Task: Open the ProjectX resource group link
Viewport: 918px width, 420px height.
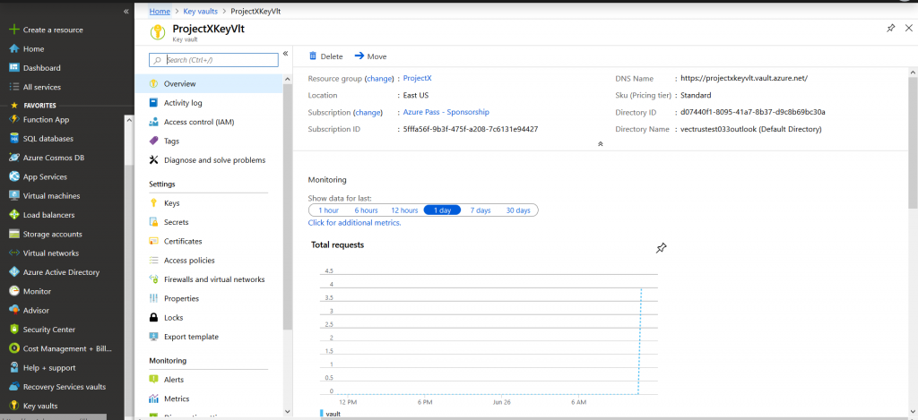Action: pyautogui.click(x=418, y=78)
